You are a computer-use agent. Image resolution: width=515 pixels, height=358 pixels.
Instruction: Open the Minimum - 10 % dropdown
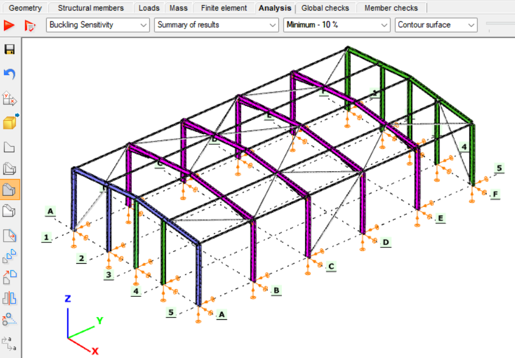336,25
